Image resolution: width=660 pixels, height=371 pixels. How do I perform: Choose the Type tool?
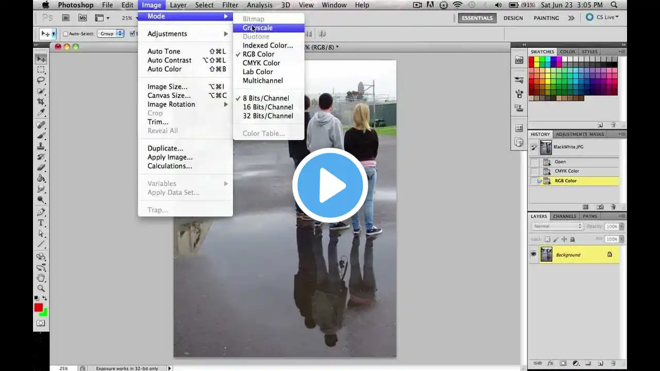(41, 223)
